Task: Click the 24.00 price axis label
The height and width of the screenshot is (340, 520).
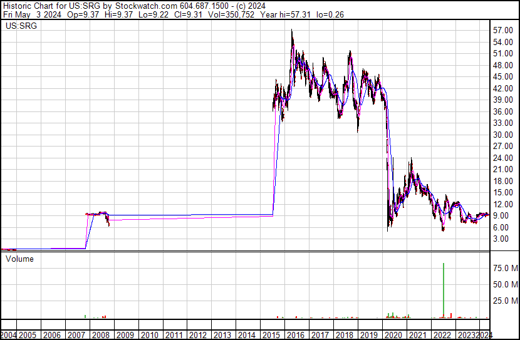Action: 503,158
